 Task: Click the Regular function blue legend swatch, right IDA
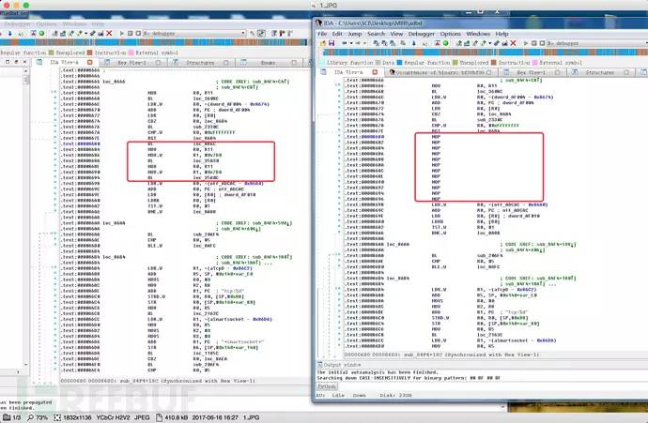coord(399,63)
